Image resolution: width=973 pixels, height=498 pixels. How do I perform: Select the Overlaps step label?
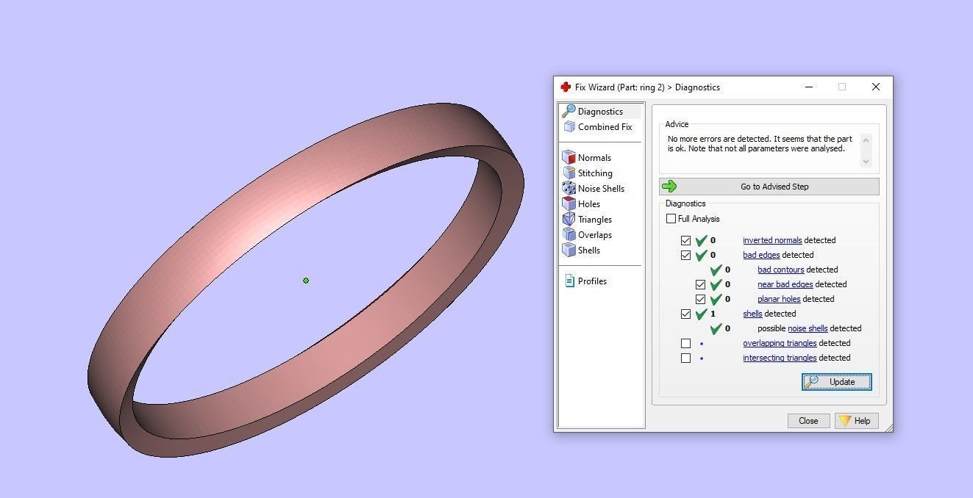click(x=595, y=235)
